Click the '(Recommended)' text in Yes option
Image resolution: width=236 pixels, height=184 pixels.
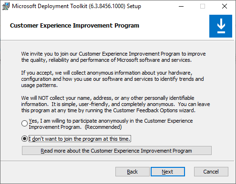pos(103,127)
